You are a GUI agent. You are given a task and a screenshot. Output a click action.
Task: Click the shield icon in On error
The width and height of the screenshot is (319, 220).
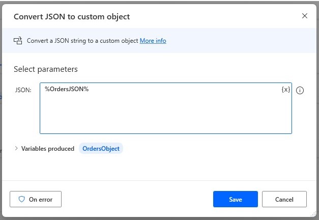click(22, 199)
